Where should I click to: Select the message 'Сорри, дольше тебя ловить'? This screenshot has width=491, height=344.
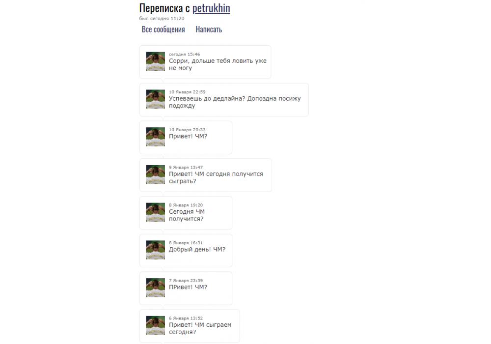[x=218, y=64]
